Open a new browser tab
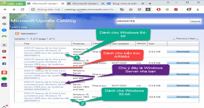The height and width of the screenshot is (108, 204). click(150, 4)
